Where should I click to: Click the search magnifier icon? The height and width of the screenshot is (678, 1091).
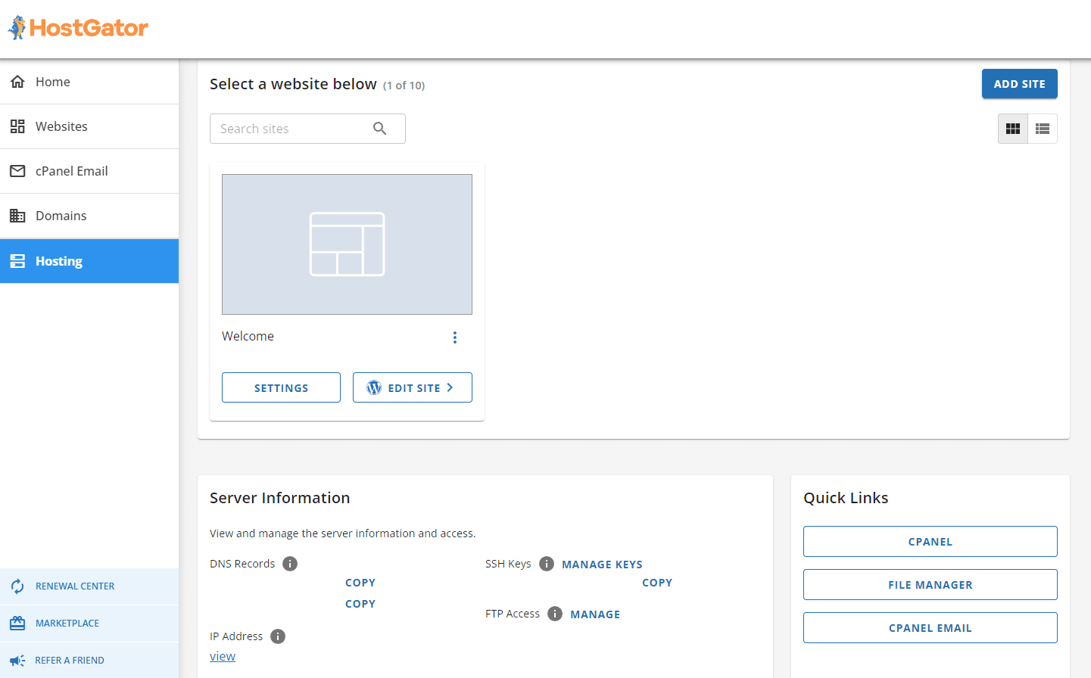[380, 129]
